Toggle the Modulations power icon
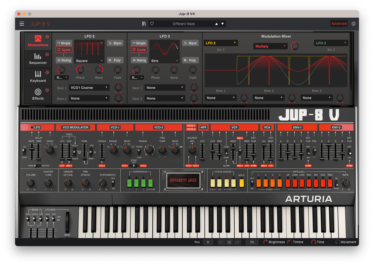 [47, 37]
